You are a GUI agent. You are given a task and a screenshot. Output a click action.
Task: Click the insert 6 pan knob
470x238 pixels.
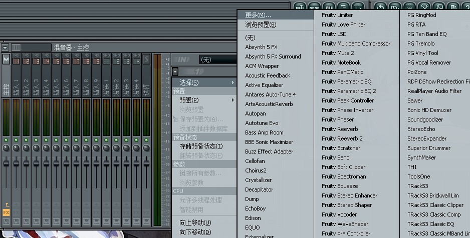tap(66, 147)
